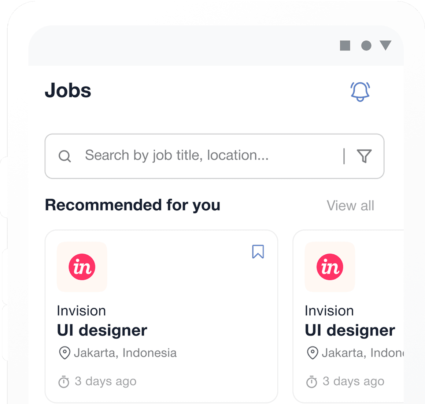Screen dimensions: 425x404
Task: Open the second UI designer job title
Action: (x=350, y=330)
